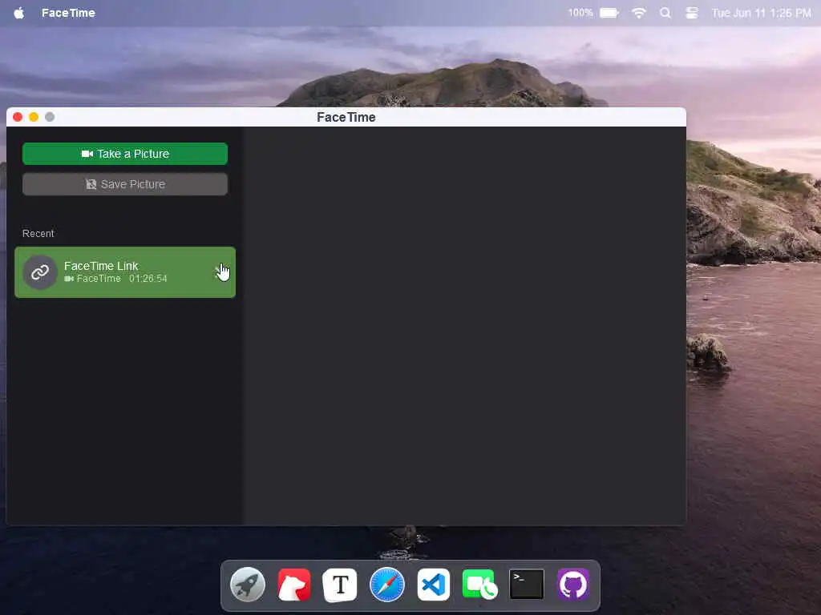Click the video camera icon on Take a Picture
Image resolution: width=821 pixels, height=615 pixels.
[x=87, y=154]
